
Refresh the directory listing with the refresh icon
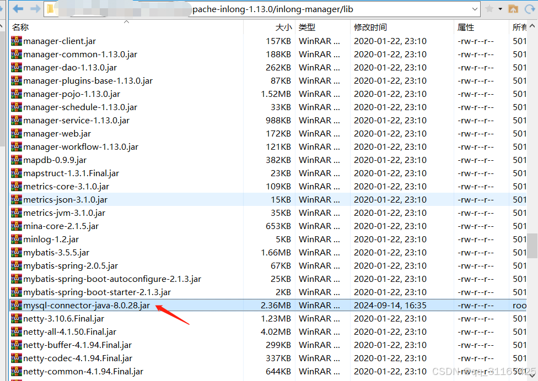(x=529, y=9)
